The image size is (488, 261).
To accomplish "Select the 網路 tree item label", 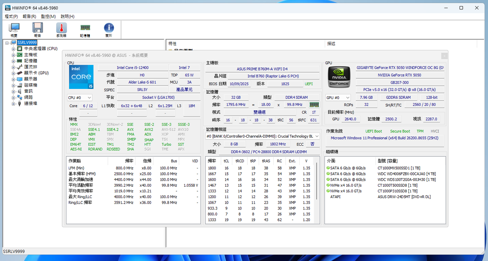I will tap(28, 97).
